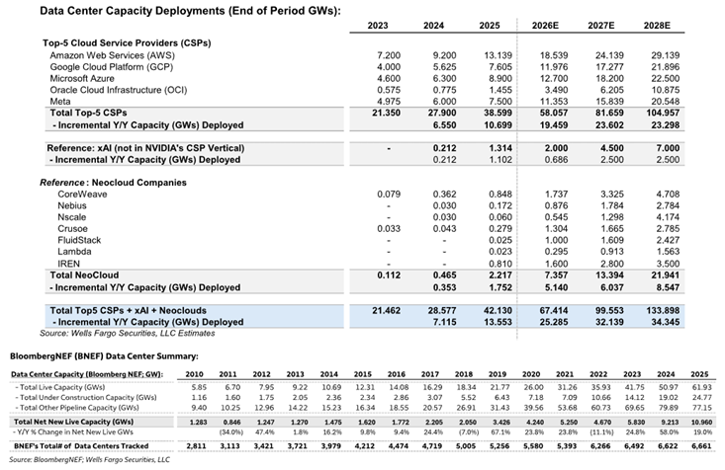Select Under Construction Capacity 2025 value 24.77
This screenshot has height=470, width=725.
[703, 398]
